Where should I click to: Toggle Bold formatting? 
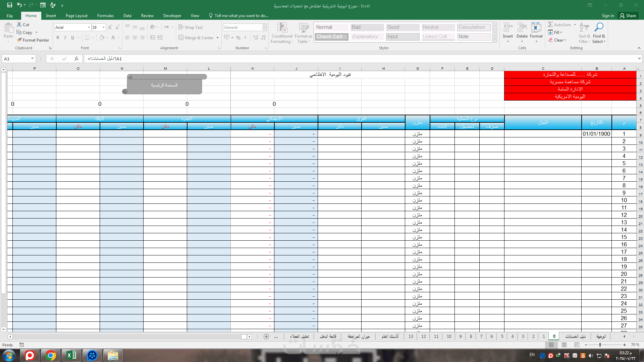[x=58, y=38]
